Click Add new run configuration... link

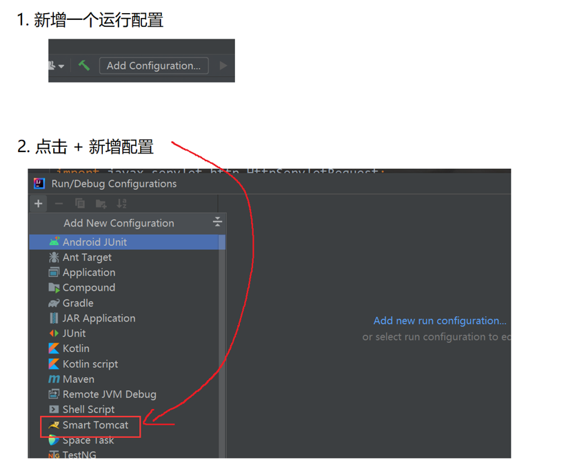440,321
